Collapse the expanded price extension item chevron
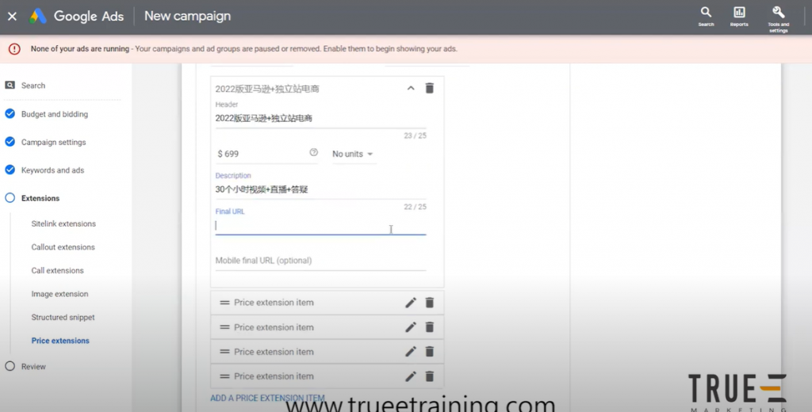The height and width of the screenshot is (412, 812). point(411,88)
